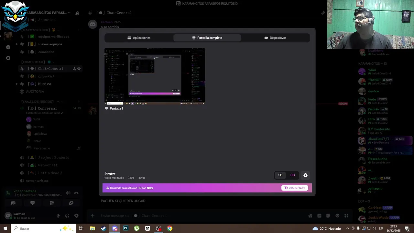Open stream settings gear in share dialog
414x233 pixels.
(305, 175)
